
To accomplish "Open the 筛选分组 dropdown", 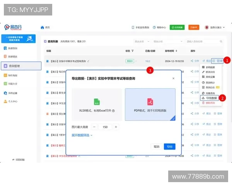I will [x=168, y=41].
